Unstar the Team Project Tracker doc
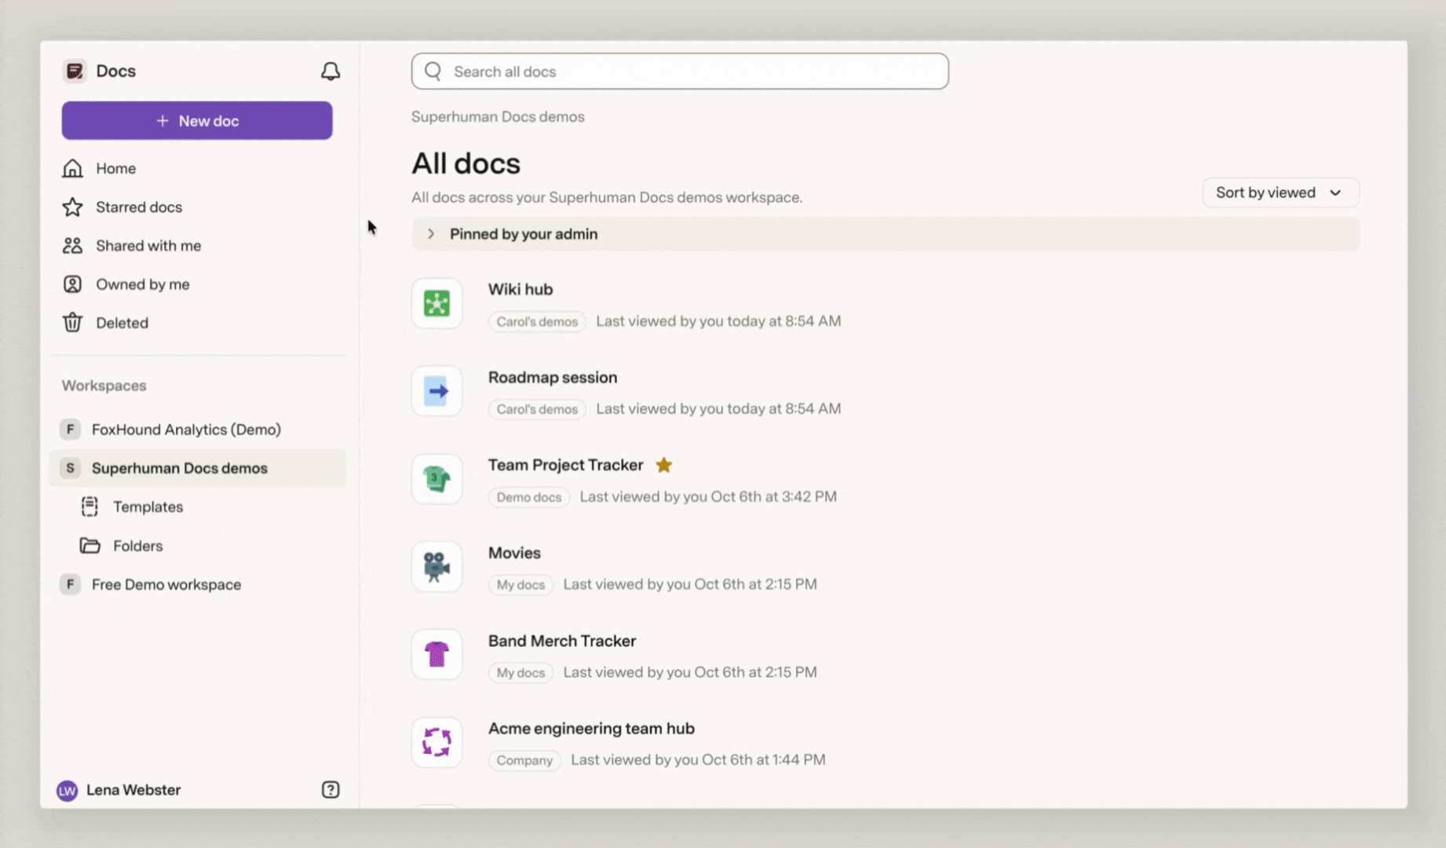The height and width of the screenshot is (848, 1446). (x=664, y=465)
